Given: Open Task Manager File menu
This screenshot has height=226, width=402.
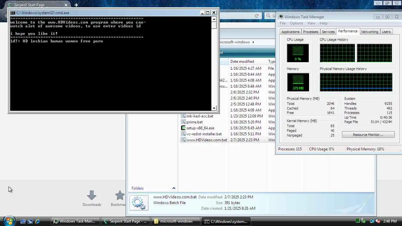Looking at the screenshot, I should coord(283,23).
